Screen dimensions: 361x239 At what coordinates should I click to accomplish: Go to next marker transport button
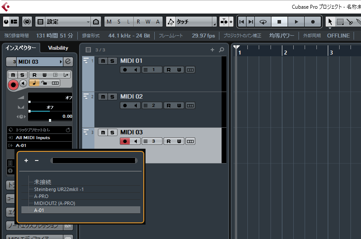(251, 22)
